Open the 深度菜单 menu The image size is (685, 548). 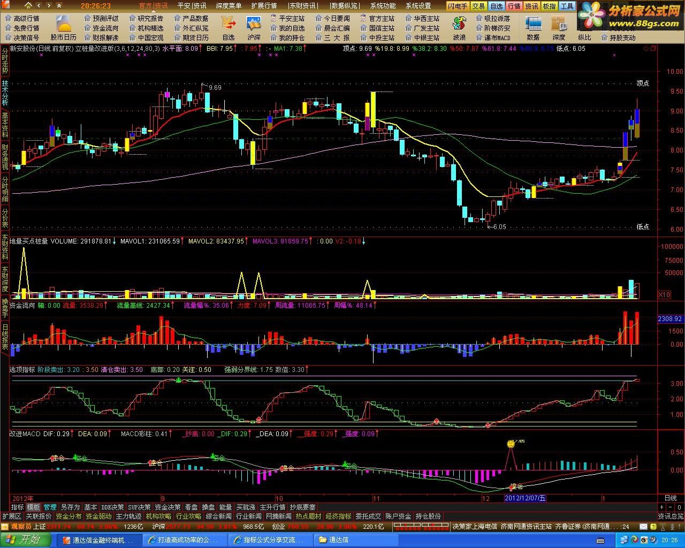[x=229, y=6]
